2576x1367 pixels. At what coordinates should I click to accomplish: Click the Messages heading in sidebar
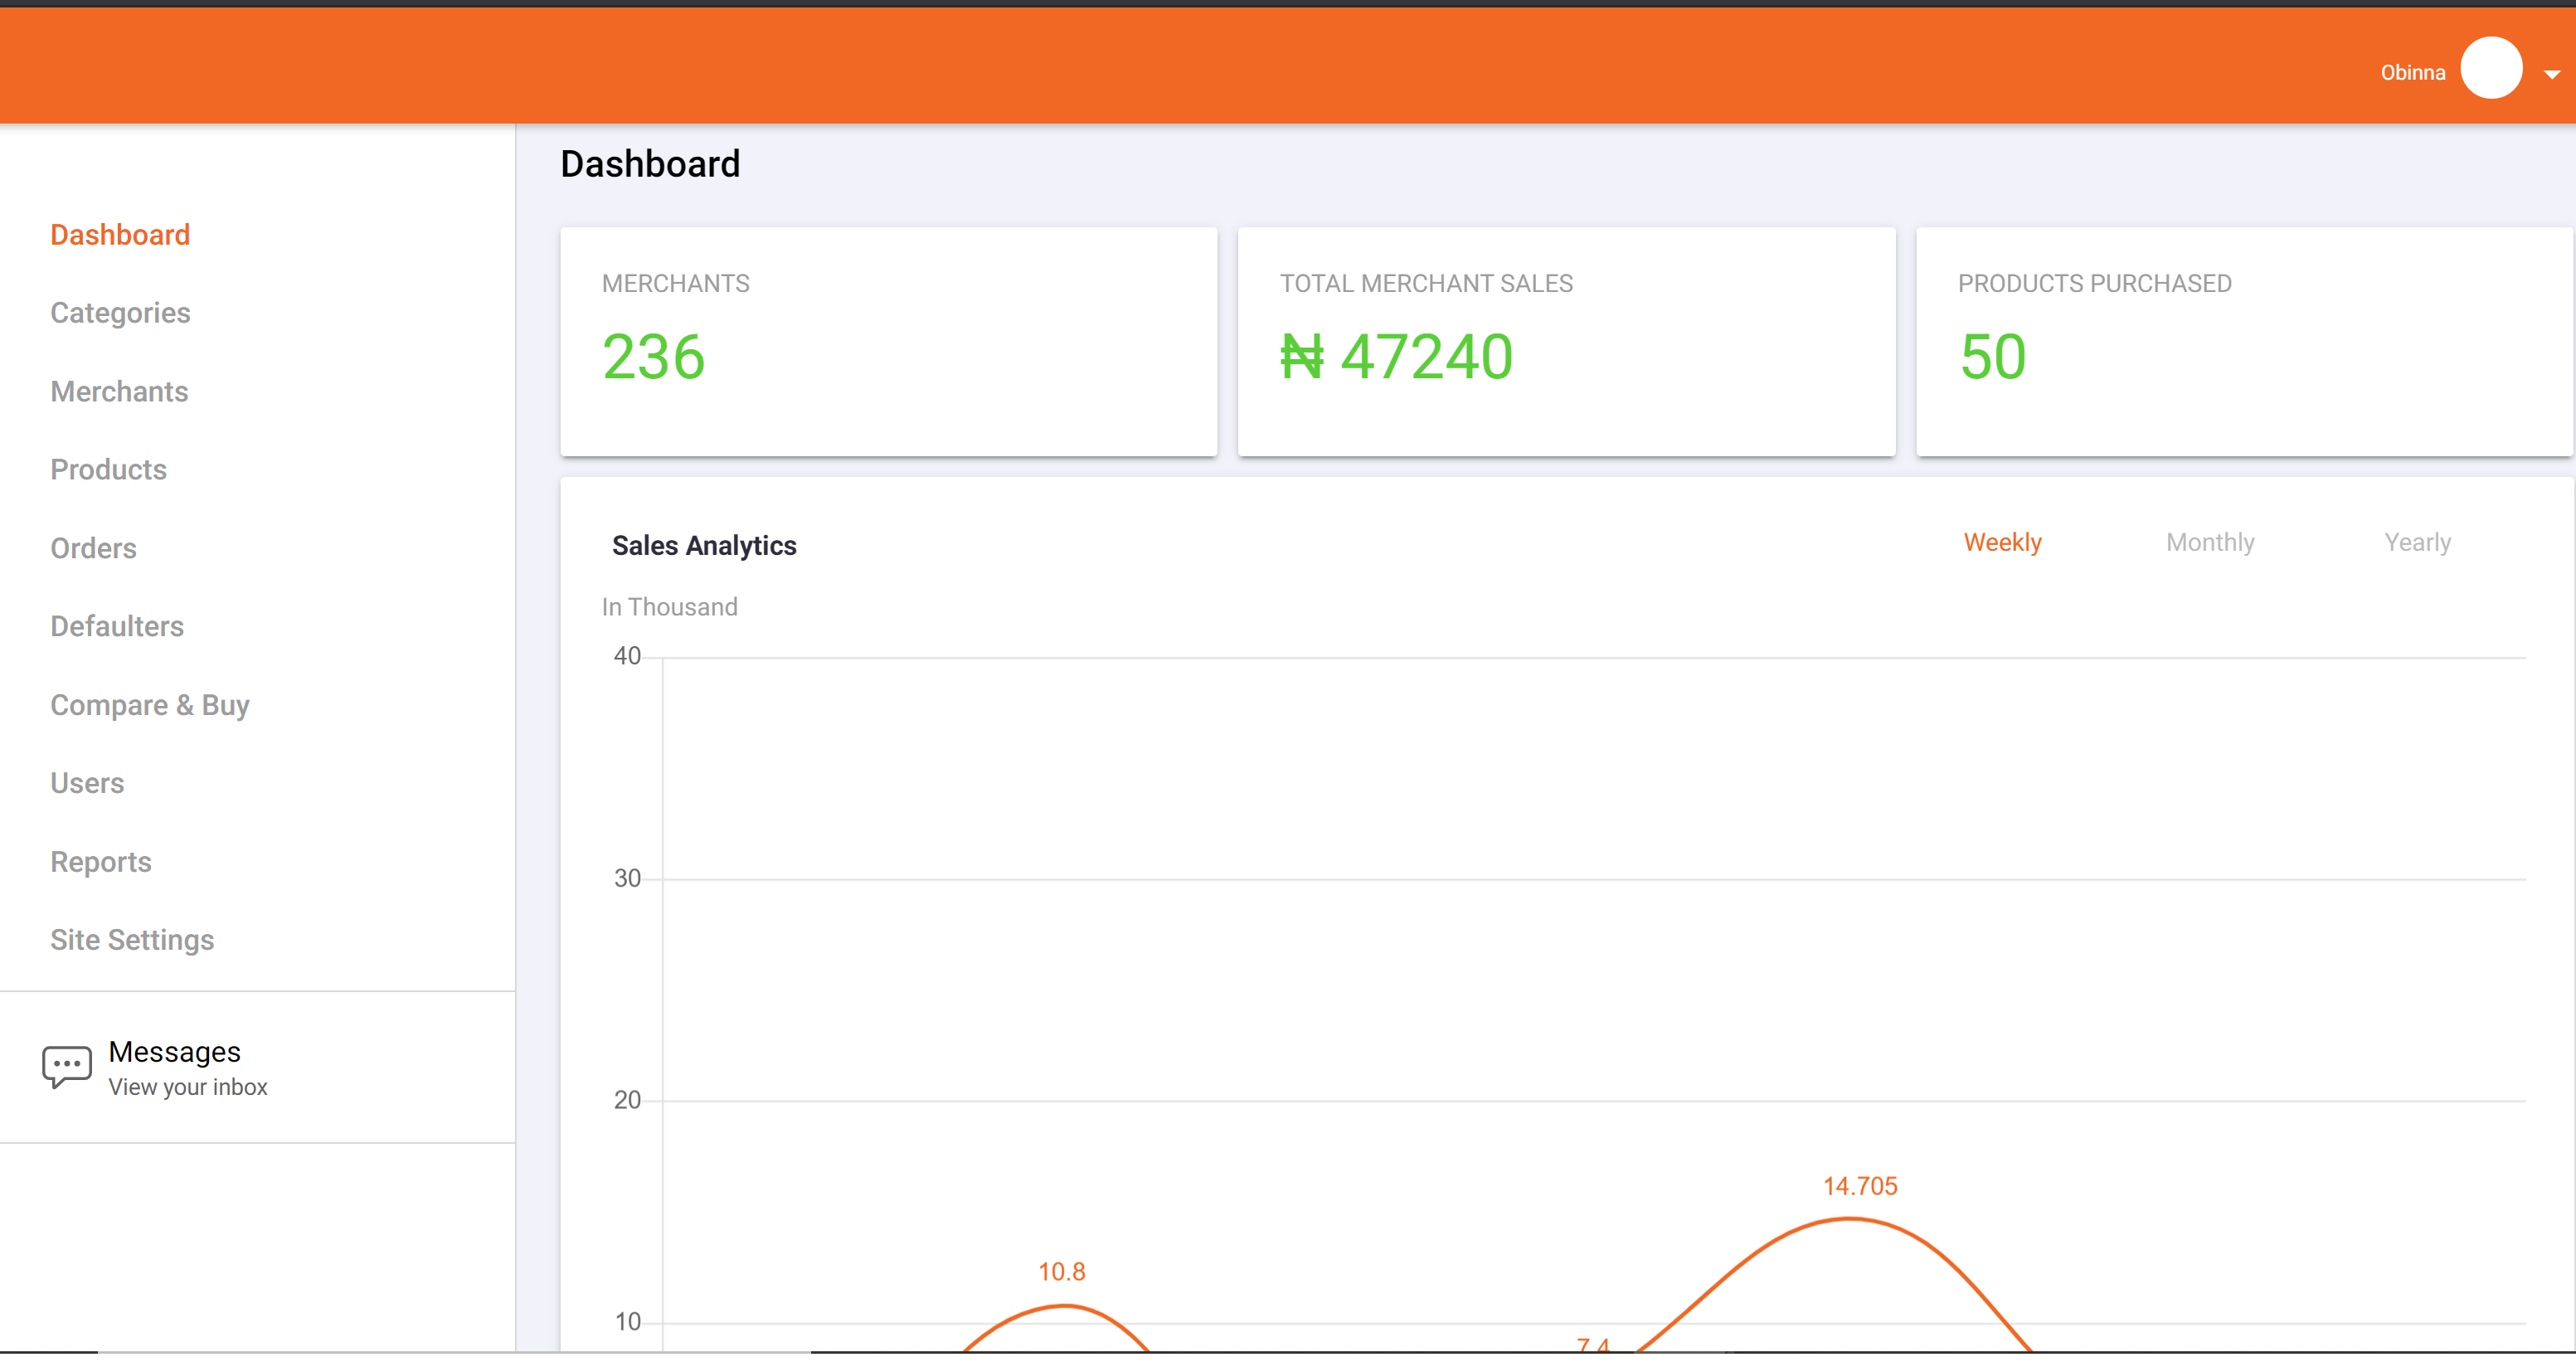pyautogui.click(x=174, y=1052)
